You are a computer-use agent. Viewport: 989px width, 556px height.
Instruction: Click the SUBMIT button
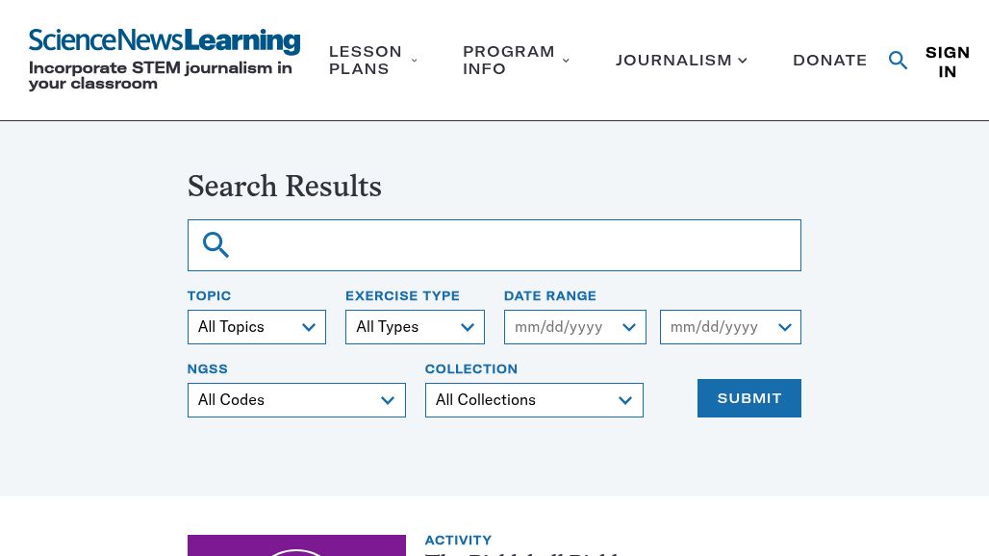coord(748,397)
